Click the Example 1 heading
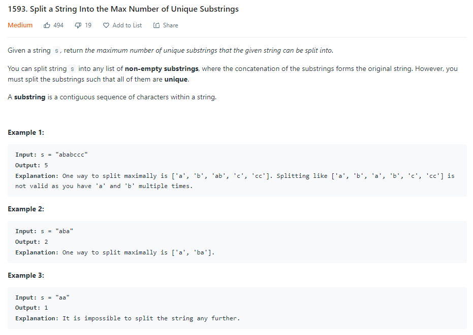The height and width of the screenshot is (335, 473). (26, 132)
